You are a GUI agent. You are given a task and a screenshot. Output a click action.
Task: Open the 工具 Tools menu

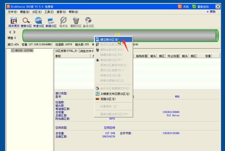coord(49,12)
